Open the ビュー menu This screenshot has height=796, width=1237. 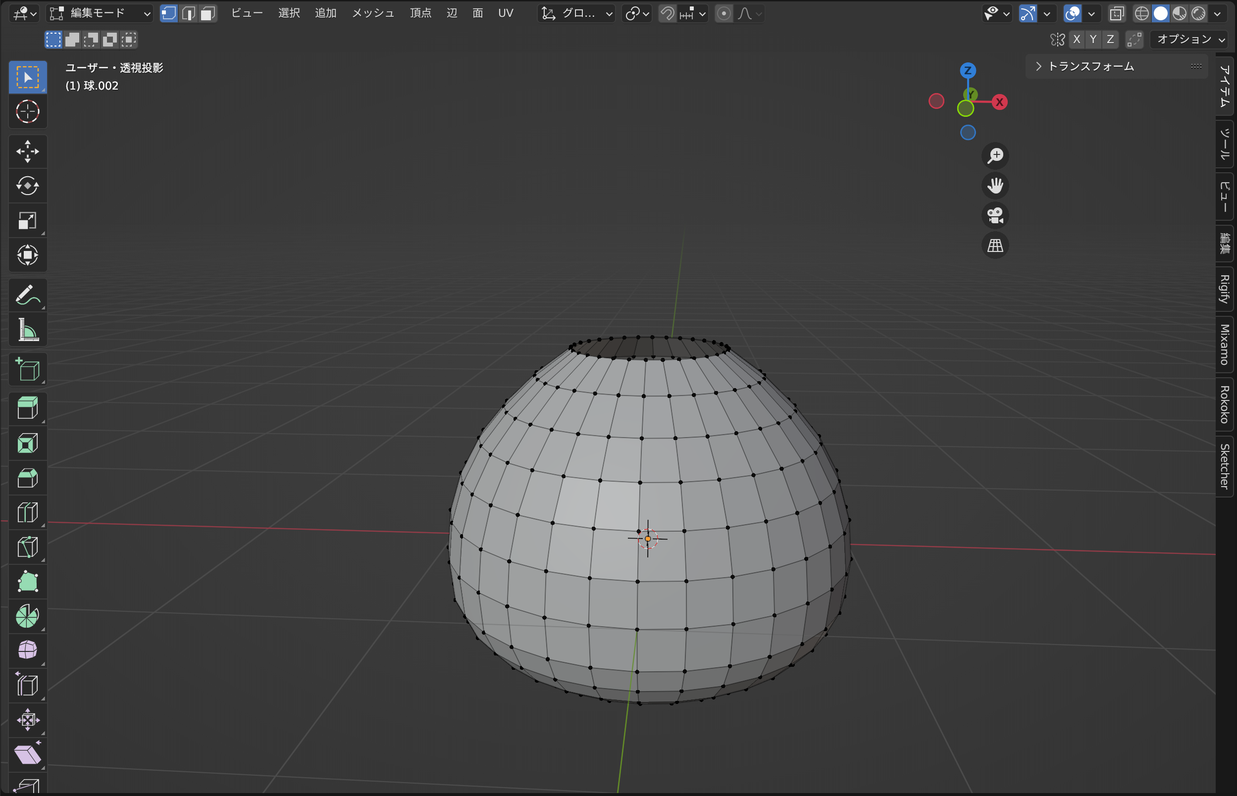(x=247, y=13)
